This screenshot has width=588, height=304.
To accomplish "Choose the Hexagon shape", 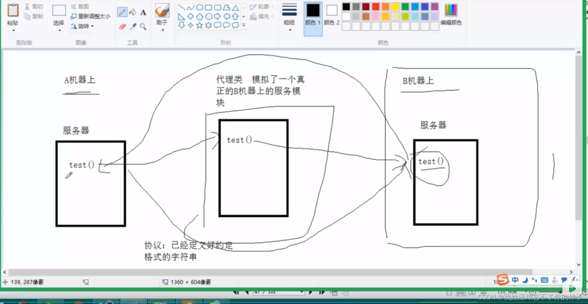I will pyautogui.click(x=209, y=17).
